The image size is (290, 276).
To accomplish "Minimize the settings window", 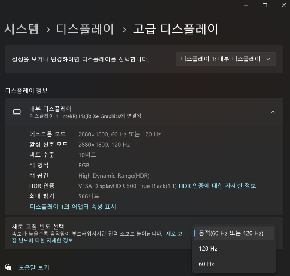I will (246, 5).
